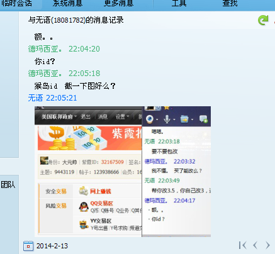The width and height of the screenshot is (275, 254).
Task: Select the 团队 item in left sidebar
Action: point(8,185)
